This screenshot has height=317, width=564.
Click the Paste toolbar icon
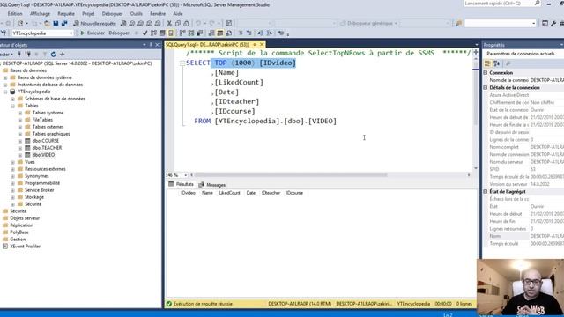[x=186, y=24]
